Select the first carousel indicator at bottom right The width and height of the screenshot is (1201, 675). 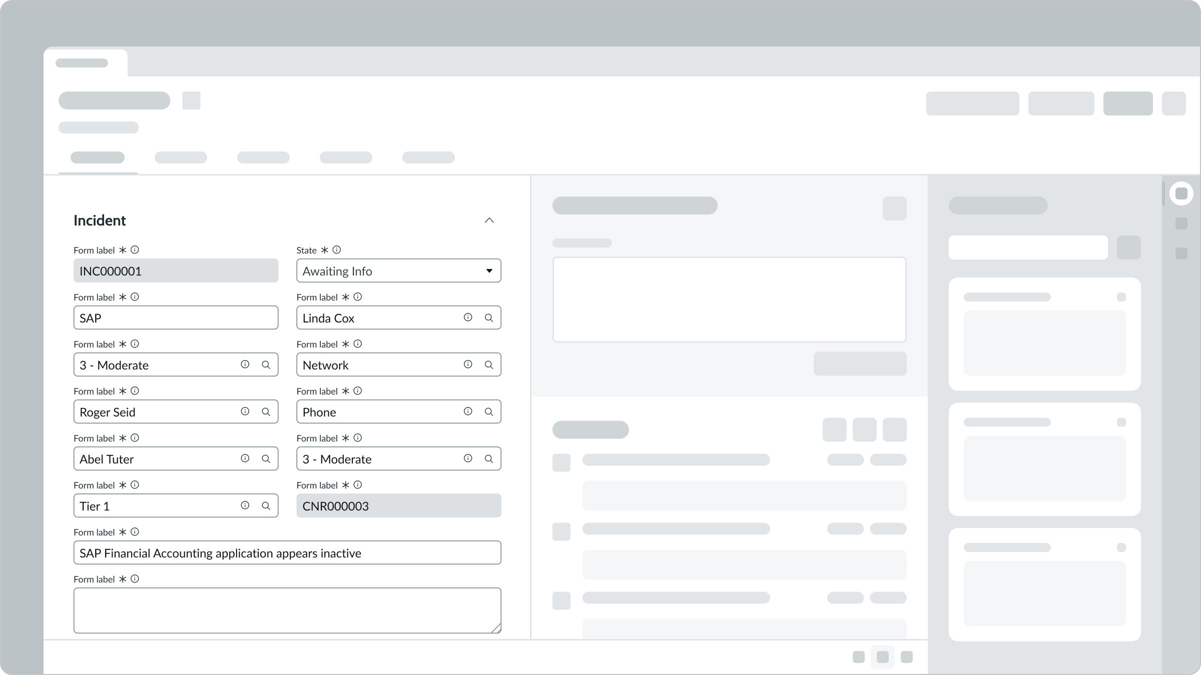[860, 657]
